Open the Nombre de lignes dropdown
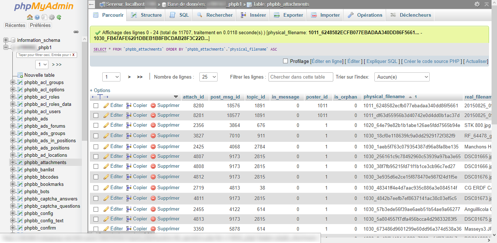The height and width of the screenshot is (243, 497). pos(209,77)
